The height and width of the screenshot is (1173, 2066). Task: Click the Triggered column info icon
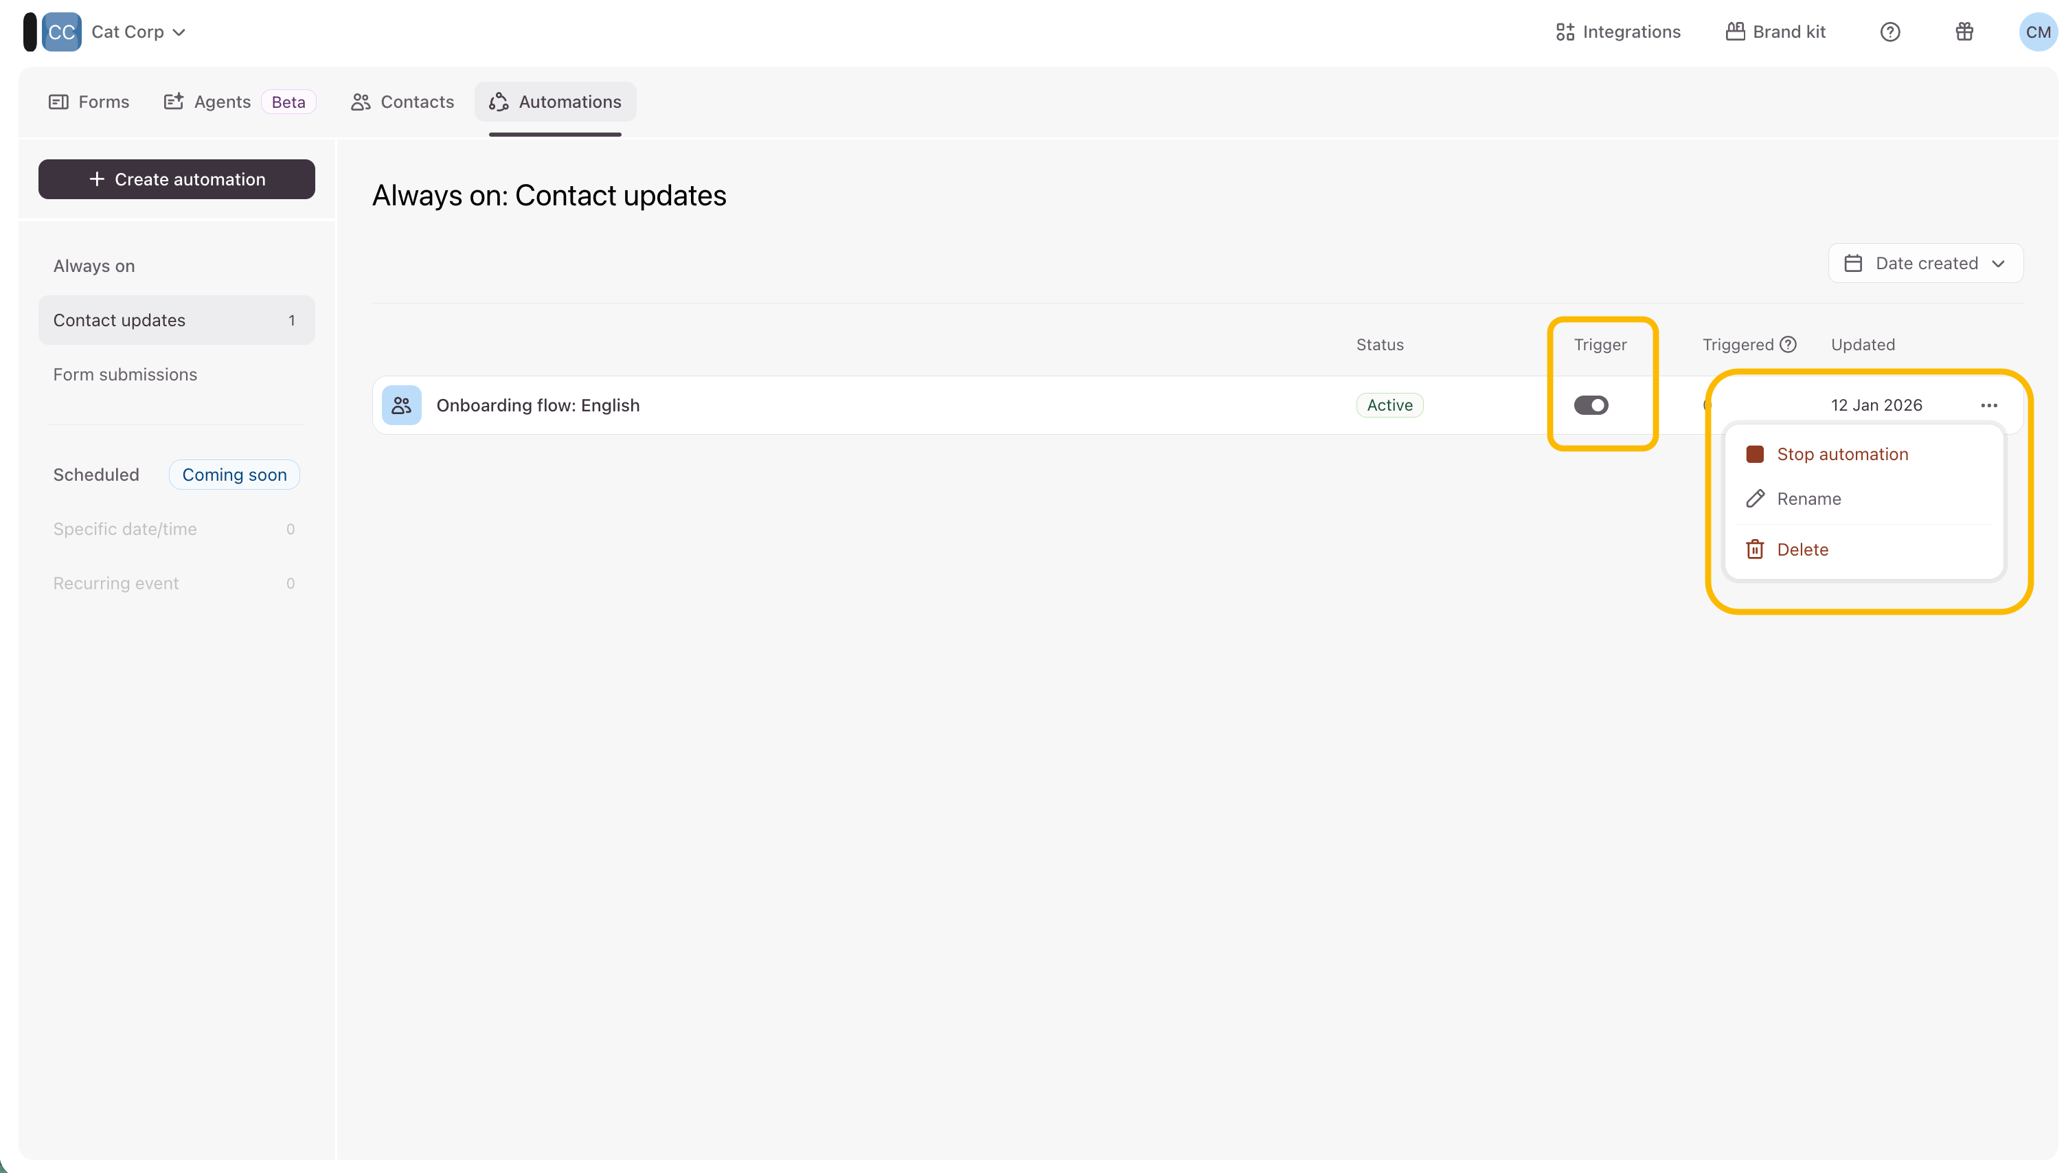coord(1788,345)
